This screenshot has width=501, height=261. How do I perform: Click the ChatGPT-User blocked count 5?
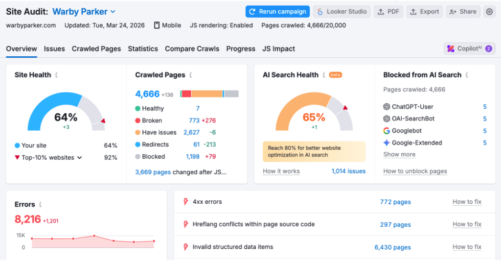(485, 107)
